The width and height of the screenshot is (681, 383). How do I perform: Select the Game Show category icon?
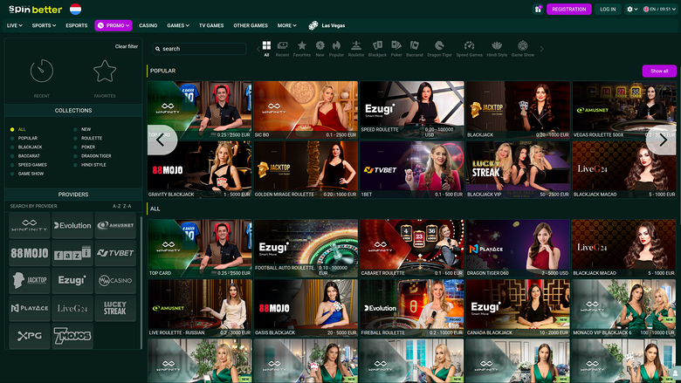pos(523,49)
